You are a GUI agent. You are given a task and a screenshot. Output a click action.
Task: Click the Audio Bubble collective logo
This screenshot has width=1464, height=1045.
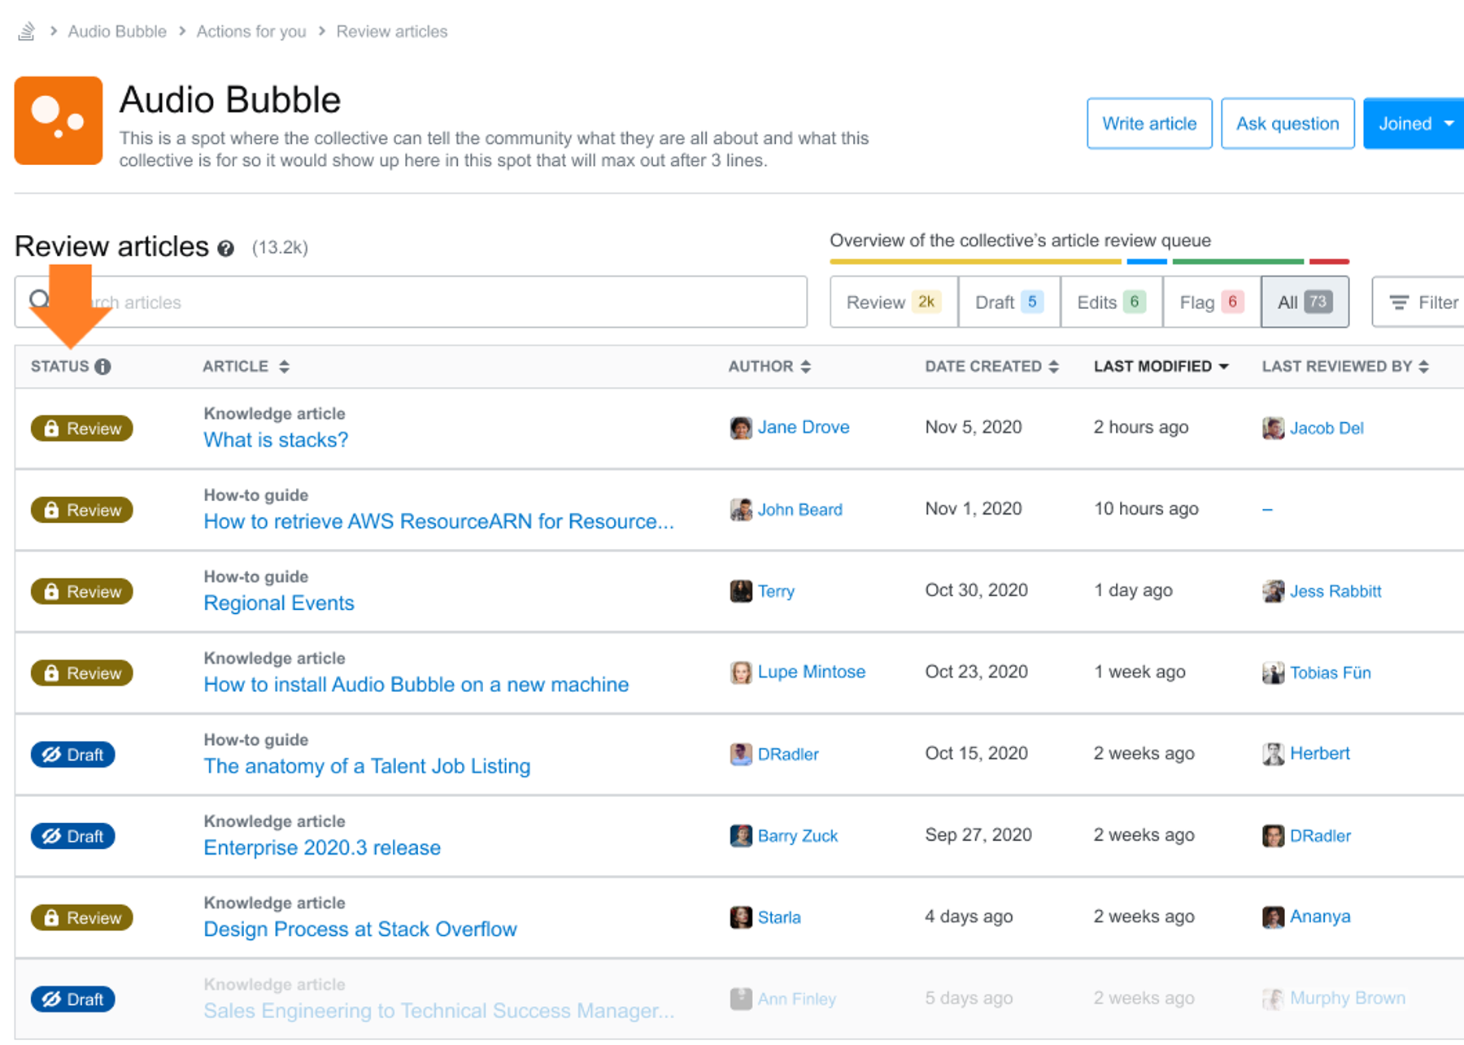[59, 120]
